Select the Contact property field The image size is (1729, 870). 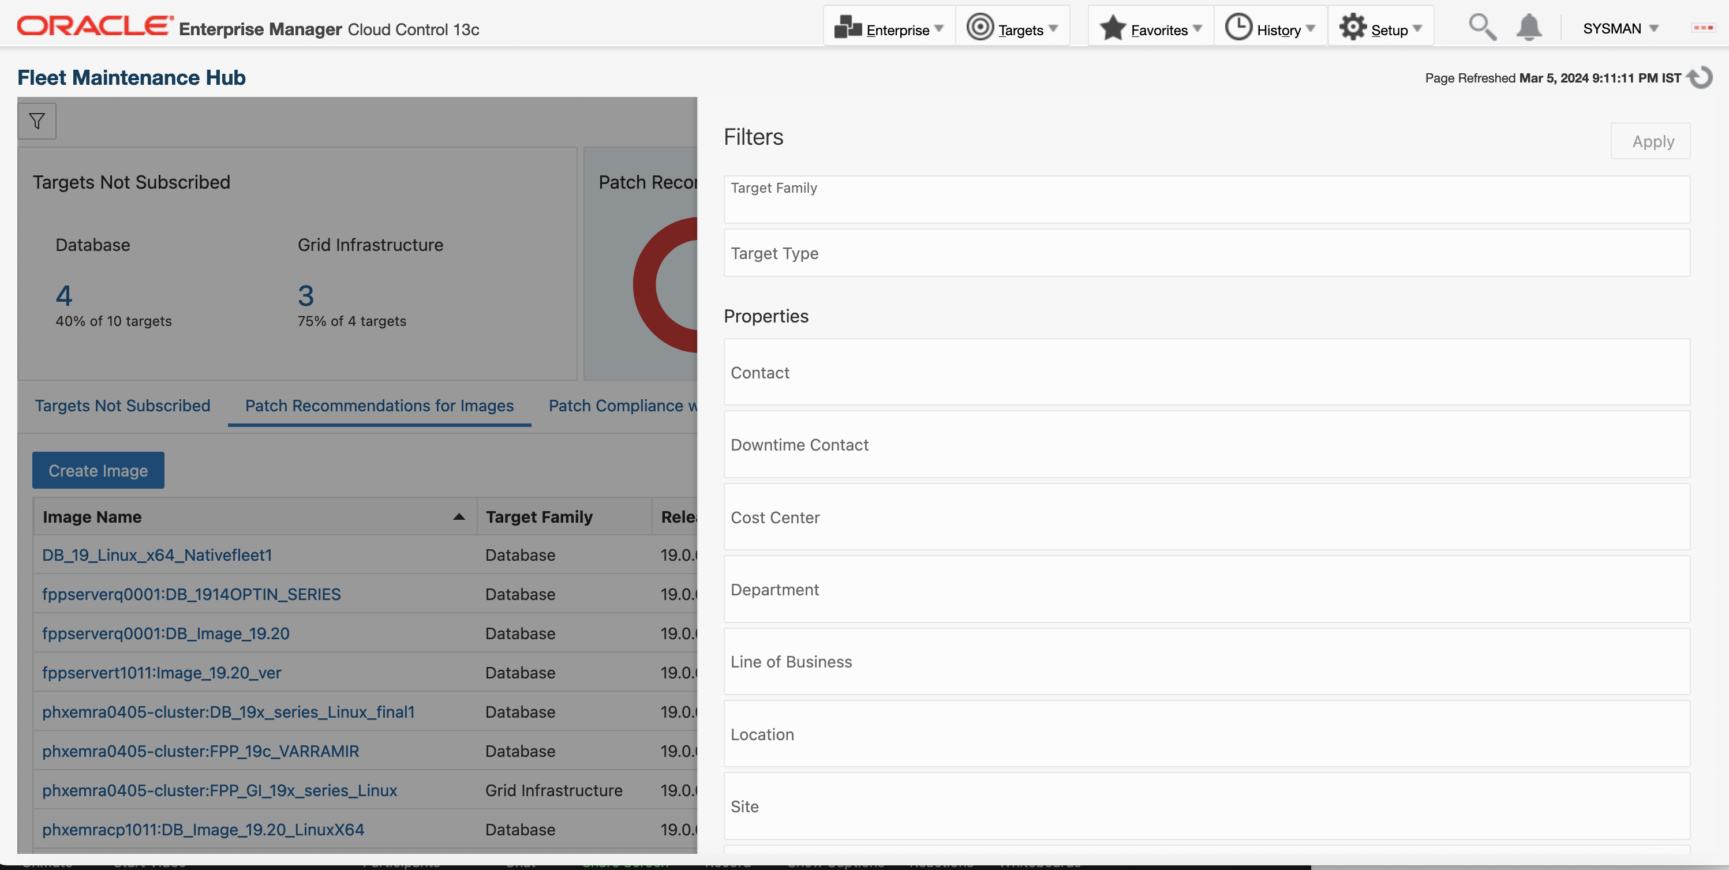(1206, 372)
